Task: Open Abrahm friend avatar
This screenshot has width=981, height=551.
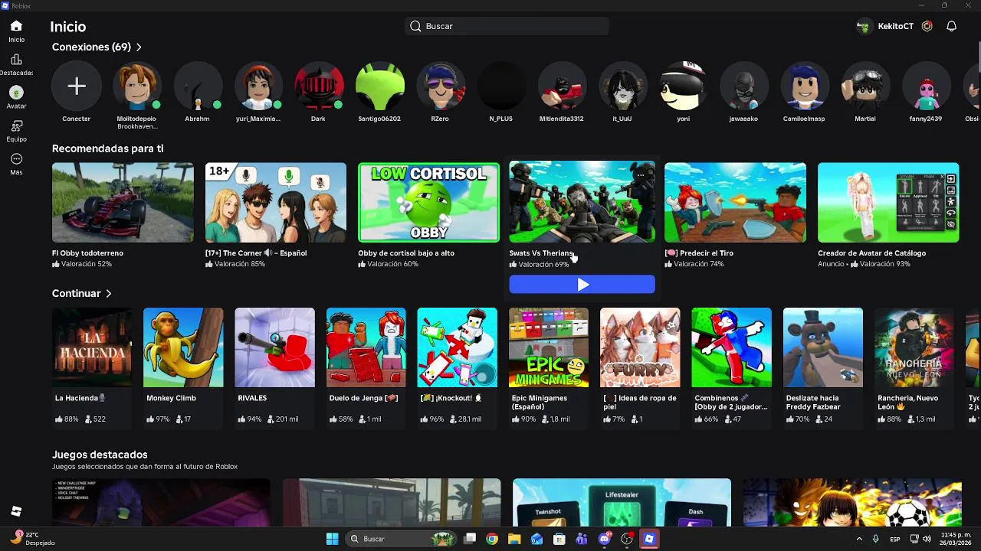Action: [x=198, y=86]
